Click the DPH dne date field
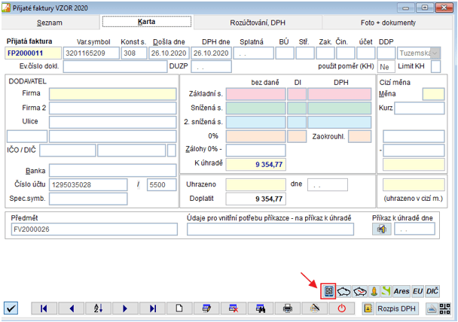 click(x=211, y=53)
